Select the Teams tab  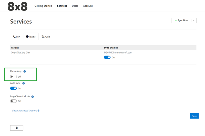(x=31, y=37)
